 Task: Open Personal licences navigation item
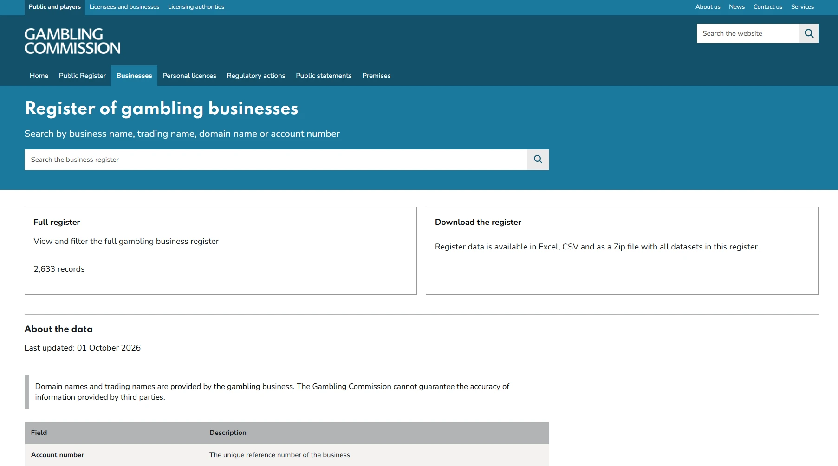189,76
